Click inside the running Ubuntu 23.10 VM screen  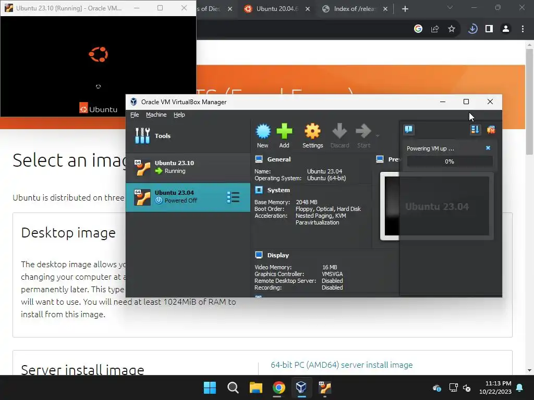coord(98,66)
